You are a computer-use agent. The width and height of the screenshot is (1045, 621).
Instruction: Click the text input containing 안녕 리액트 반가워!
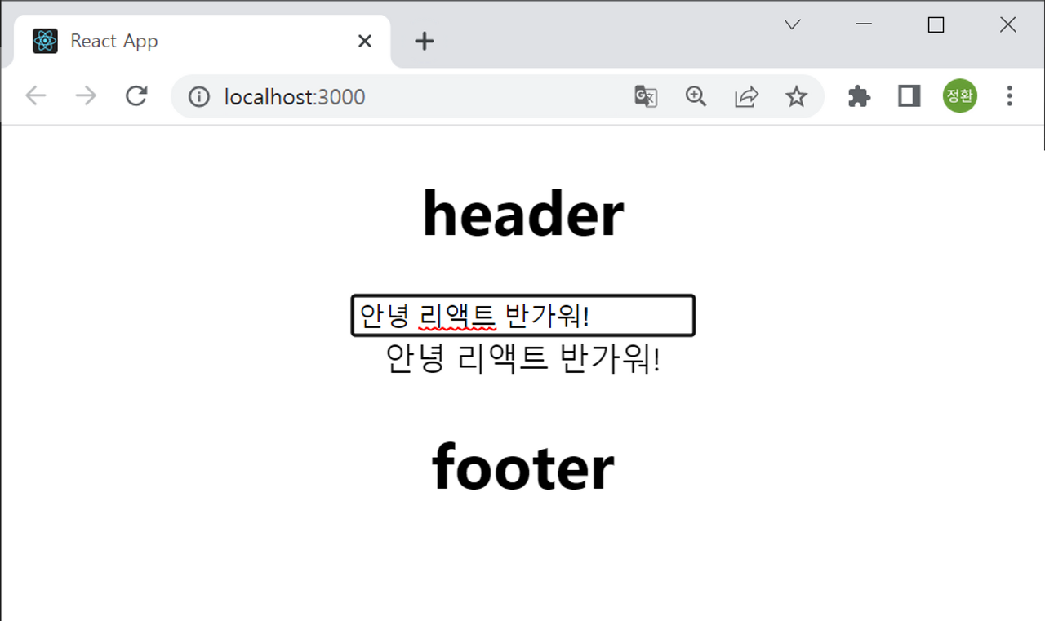(523, 316)
